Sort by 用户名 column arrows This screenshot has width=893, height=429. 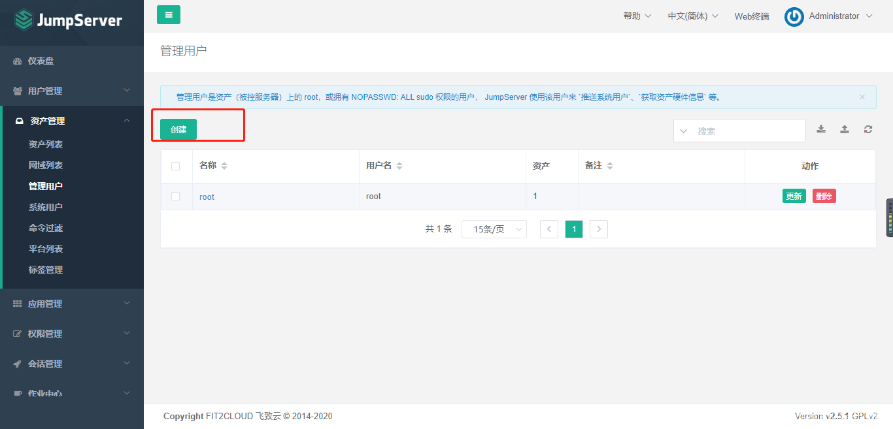point(399,166)
